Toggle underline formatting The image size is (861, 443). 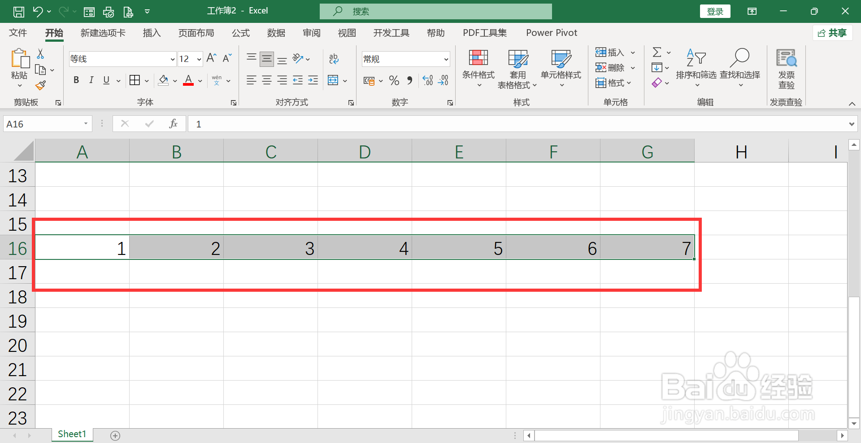tap(106, 80)
